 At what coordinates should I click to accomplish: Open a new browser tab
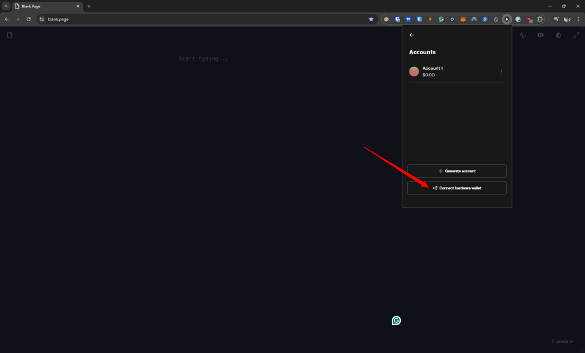(89, 6)
